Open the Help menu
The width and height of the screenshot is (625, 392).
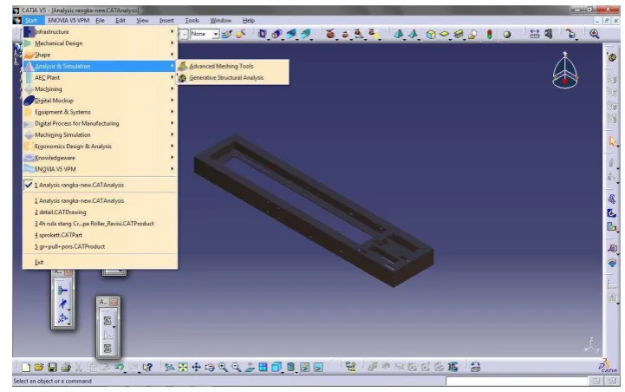coord(248,20)
